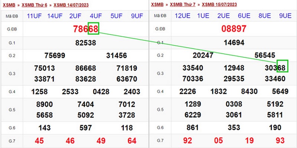Select the 8UE code in header row
The height and width of the screenshot is (148, 297).
click(264, 16)
